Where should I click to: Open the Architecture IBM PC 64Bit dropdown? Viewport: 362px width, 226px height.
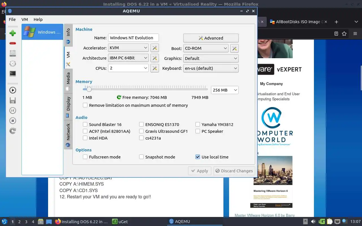click(x=128, y=58)
